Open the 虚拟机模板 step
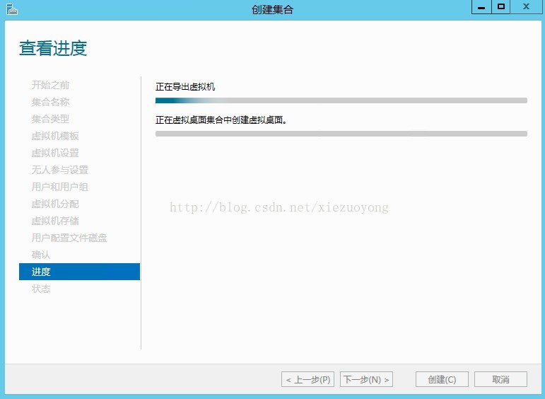The image size is (545, 399). [55, 136]
